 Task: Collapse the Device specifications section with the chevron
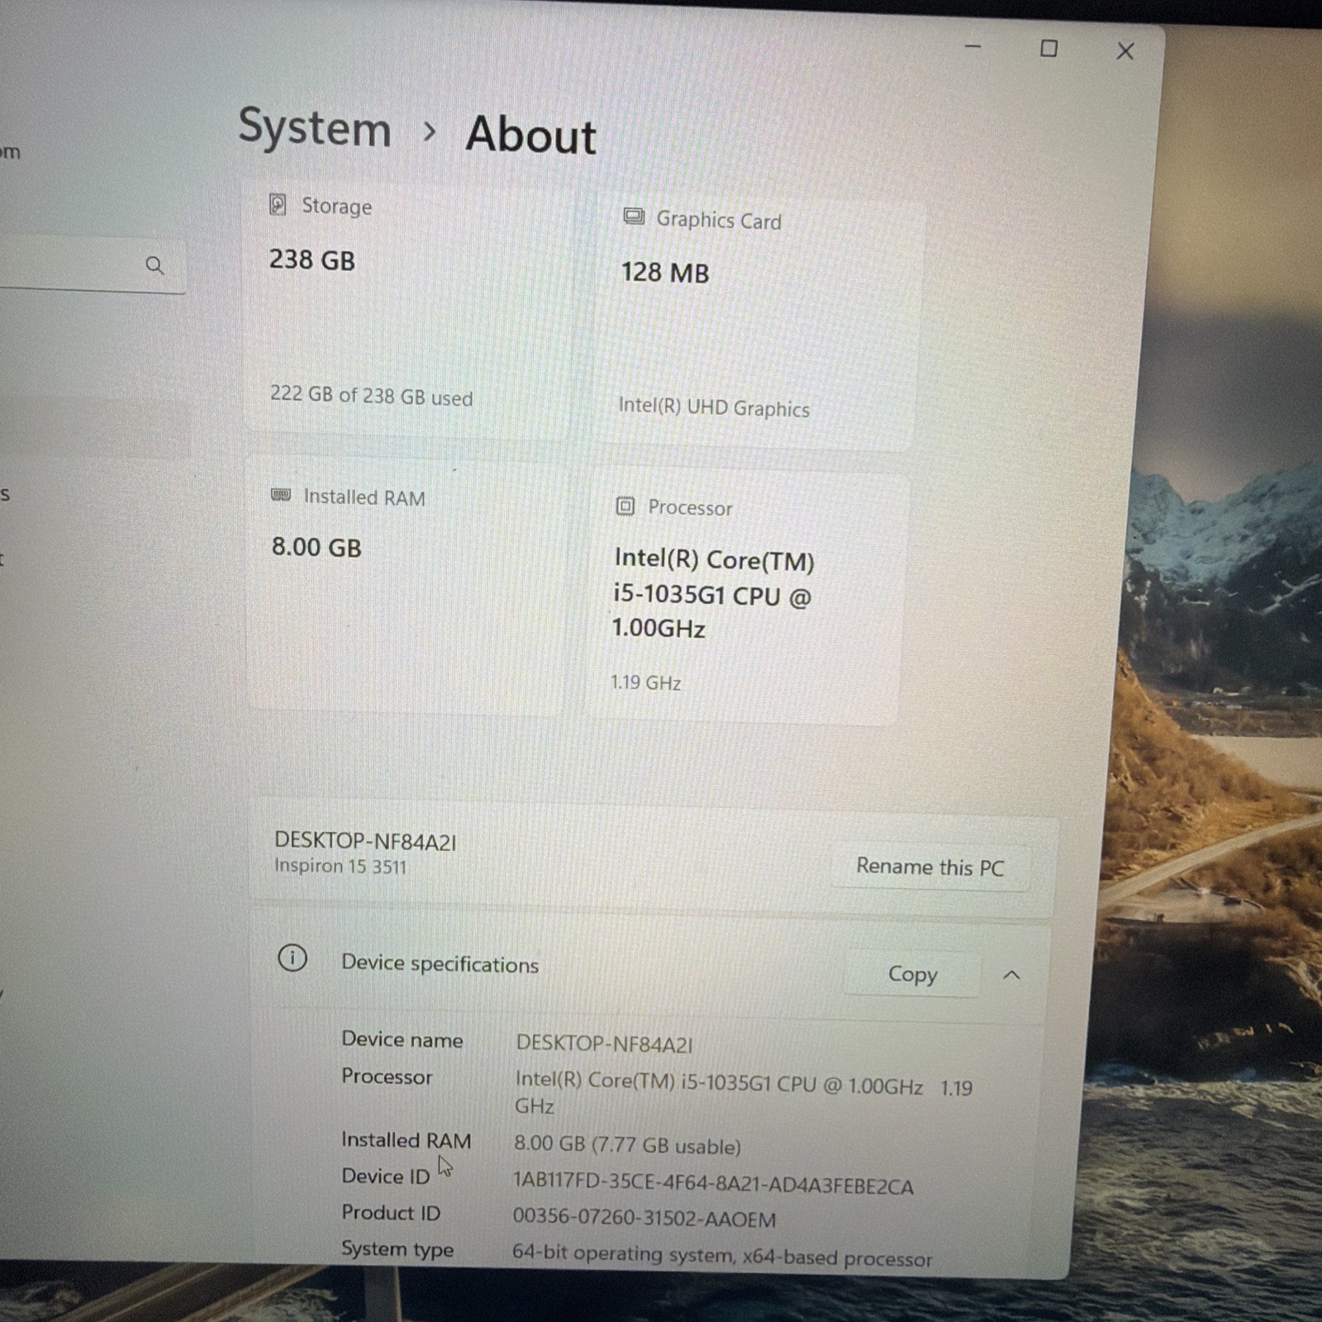(1011, 975)
